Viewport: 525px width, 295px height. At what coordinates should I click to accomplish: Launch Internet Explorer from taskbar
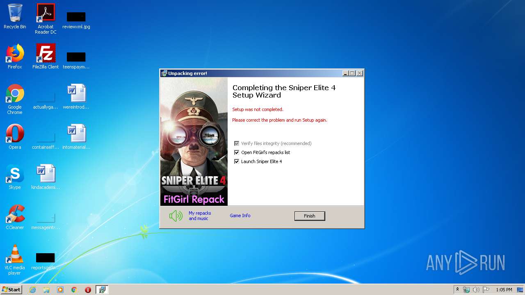[32, 290]
